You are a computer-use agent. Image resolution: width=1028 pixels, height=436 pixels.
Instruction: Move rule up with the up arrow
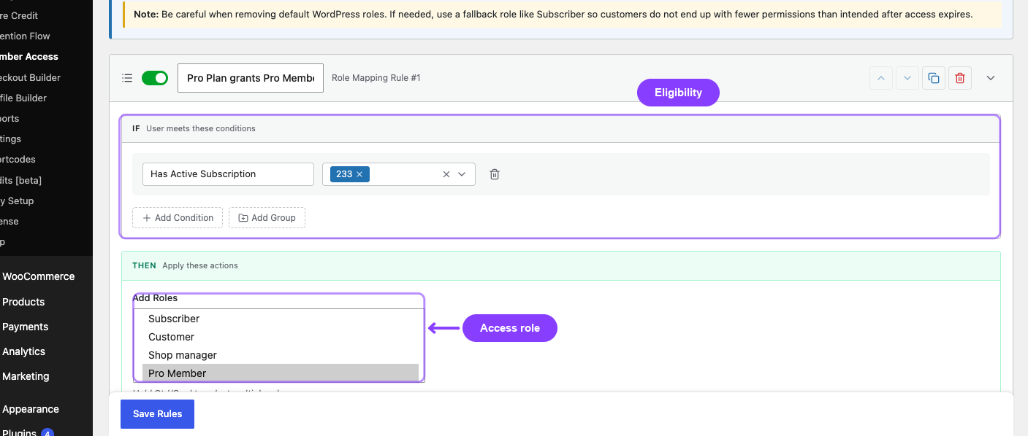(x=881, y=78)
